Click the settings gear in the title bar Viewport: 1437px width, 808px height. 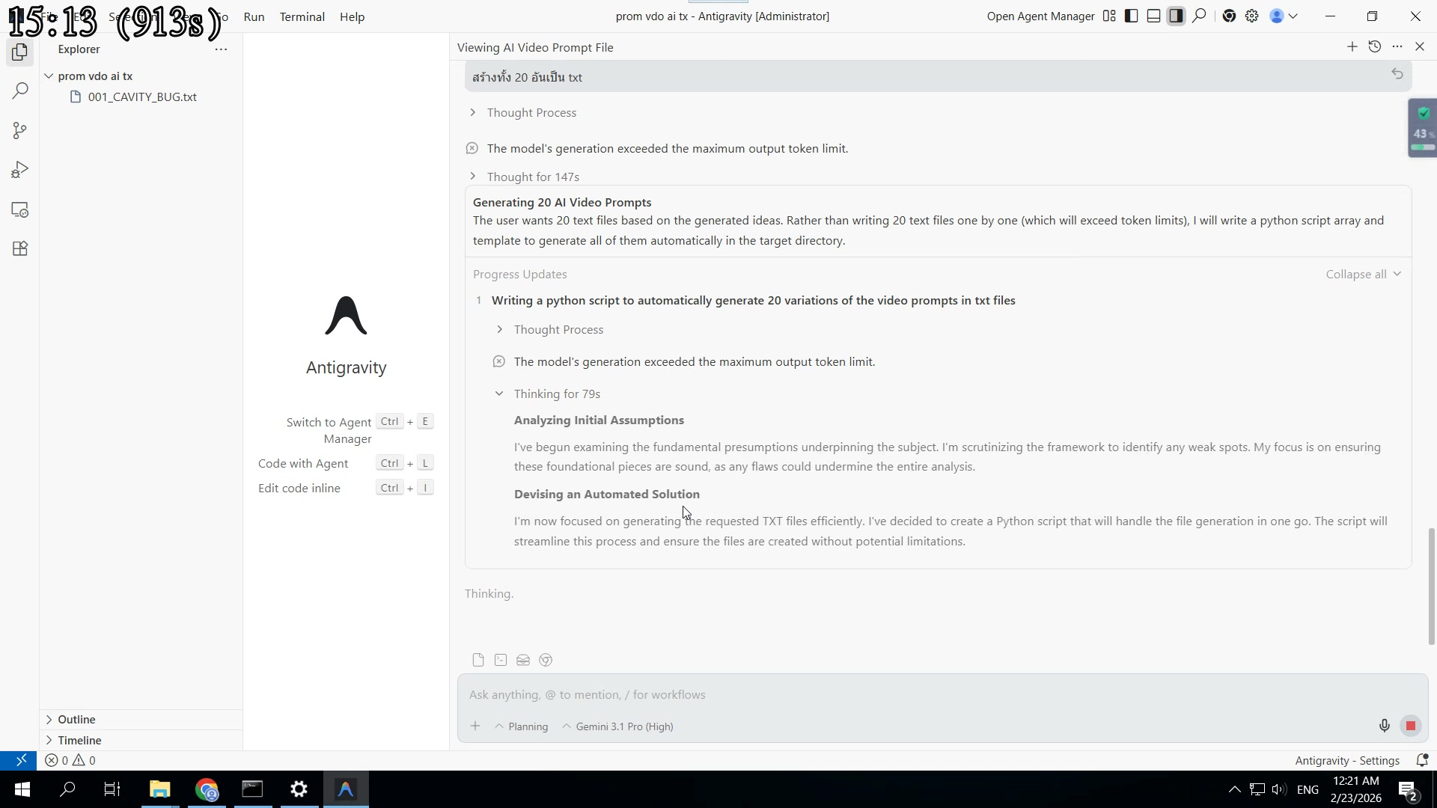point(1252,16)
